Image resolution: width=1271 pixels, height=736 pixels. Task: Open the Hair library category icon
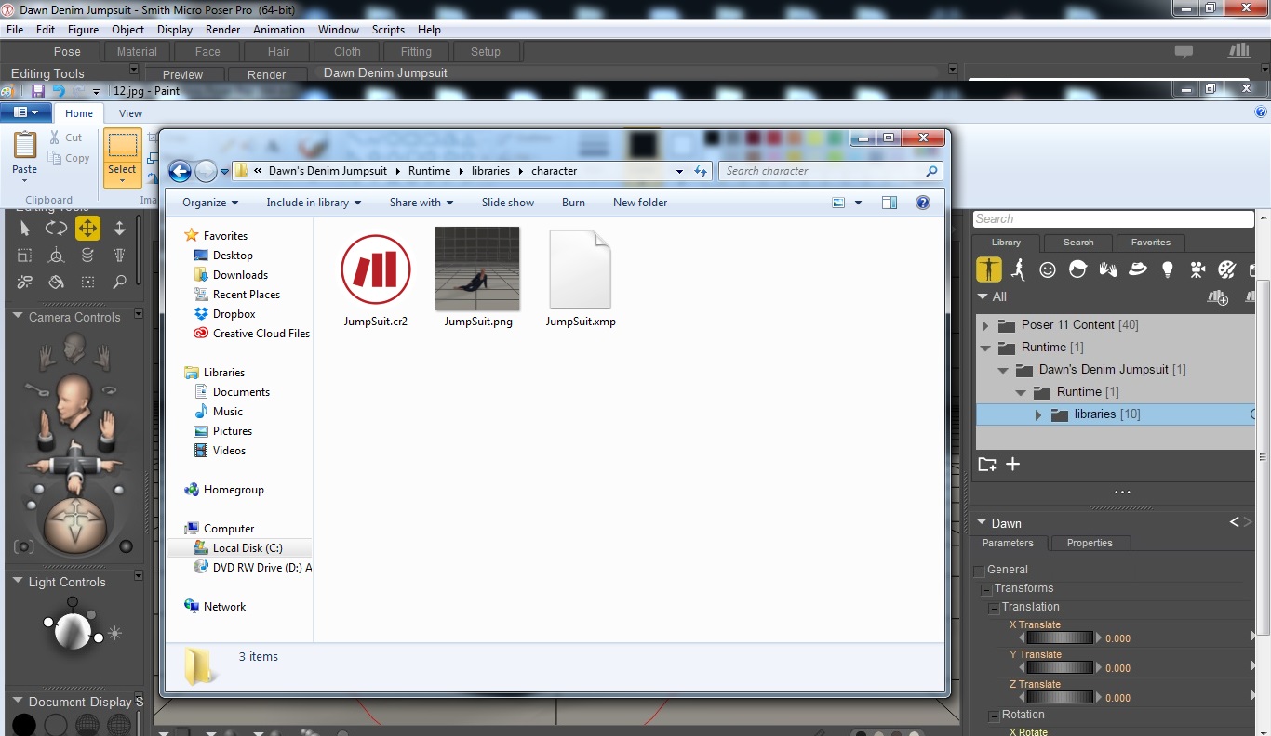1078,269
